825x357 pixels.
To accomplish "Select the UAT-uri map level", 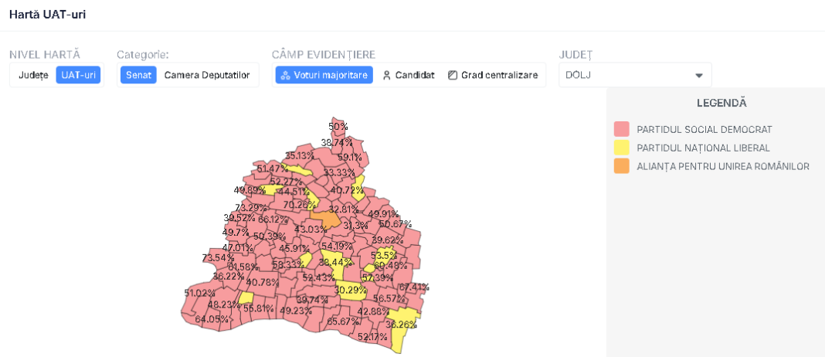I will tap(78, 75).
